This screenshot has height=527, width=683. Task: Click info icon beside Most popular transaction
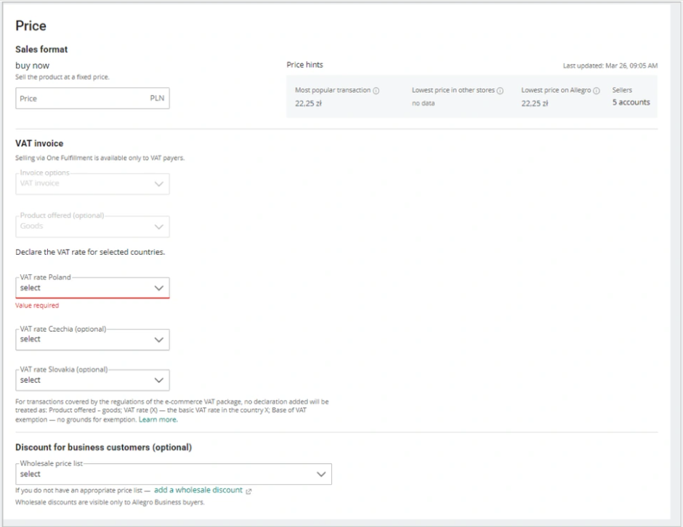(x=376, y=91)
